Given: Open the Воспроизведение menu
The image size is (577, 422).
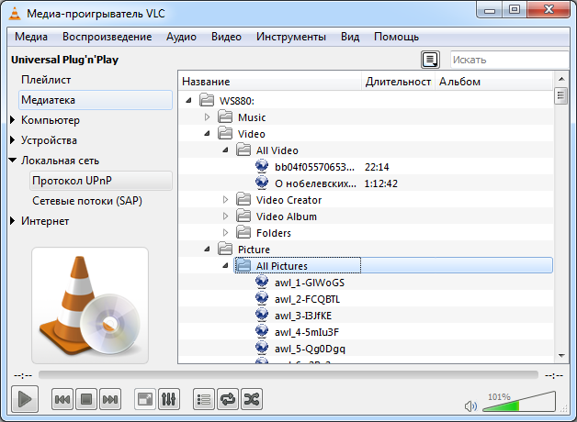Looking at the screenshot, I should [107, 37].
